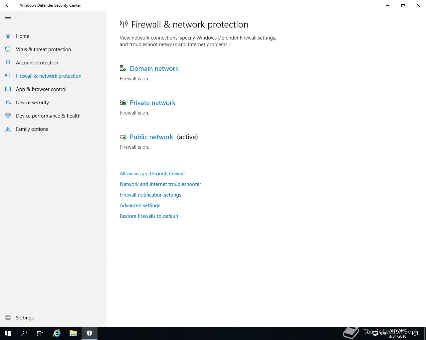Open taskbar search magnifier

tap(24, 333)
